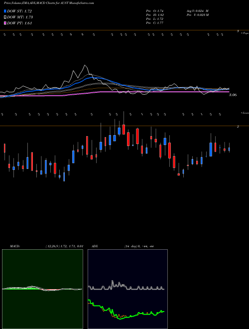Viewport: 249px width, 329px height.
Task: Click the 'MACD:' panel heading
Action: (x=14, y=246)
